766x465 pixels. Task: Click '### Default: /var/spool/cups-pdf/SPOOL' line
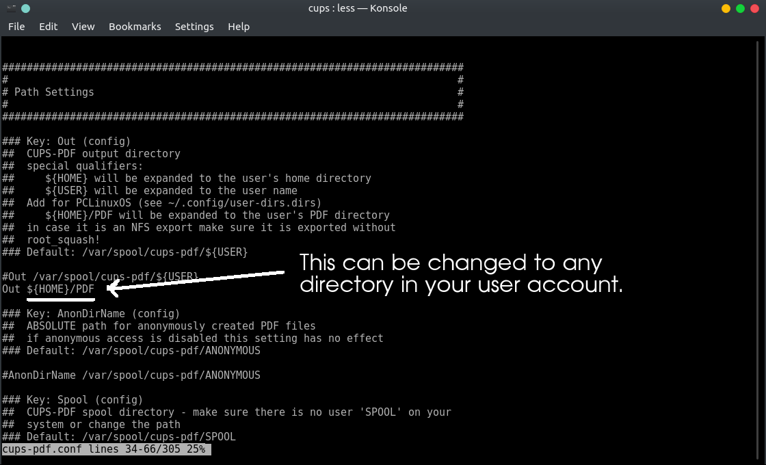119,437
